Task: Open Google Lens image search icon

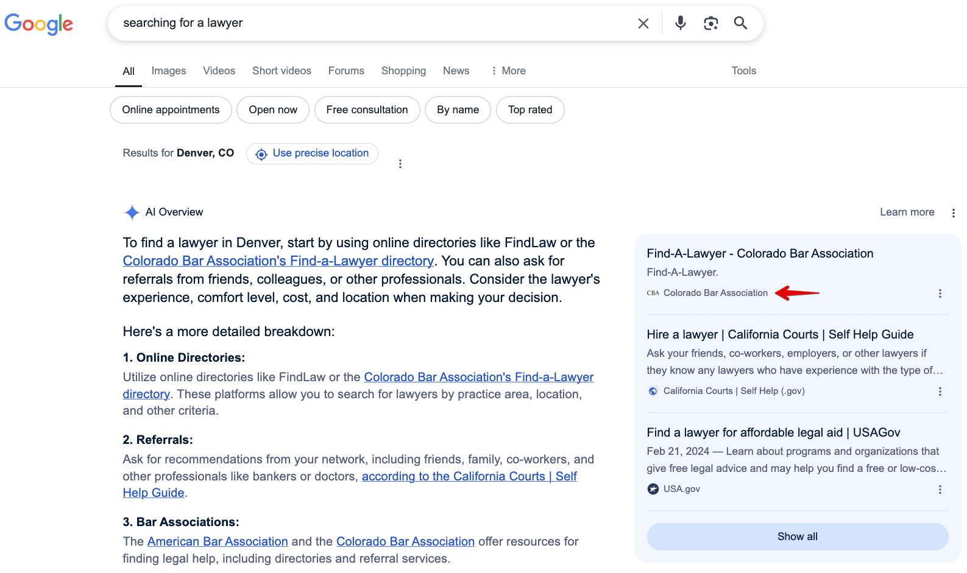Action: [710, 23]
